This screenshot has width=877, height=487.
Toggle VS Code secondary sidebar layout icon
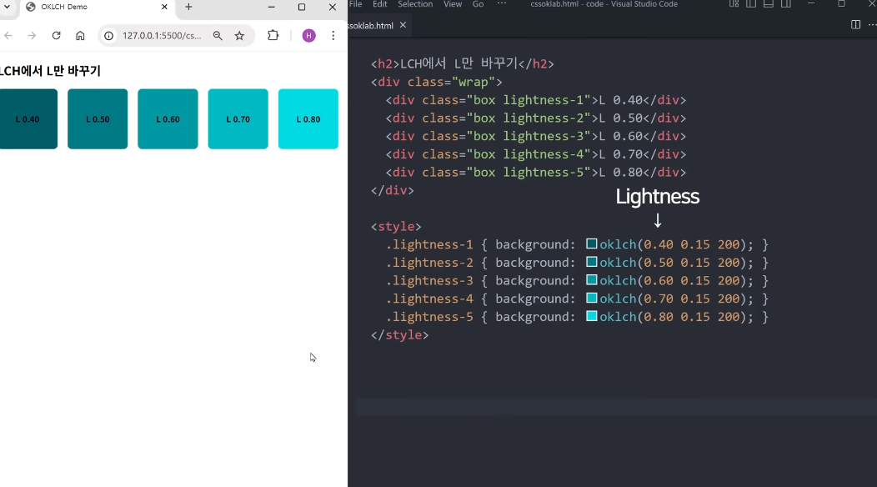[x=784, y=4]
